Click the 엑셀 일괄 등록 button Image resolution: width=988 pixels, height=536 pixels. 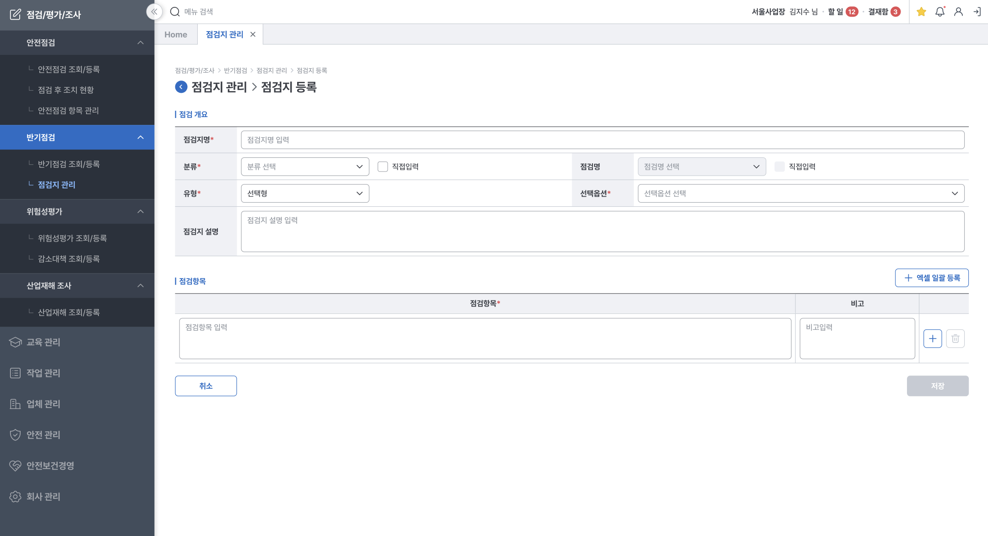[932, 278]
